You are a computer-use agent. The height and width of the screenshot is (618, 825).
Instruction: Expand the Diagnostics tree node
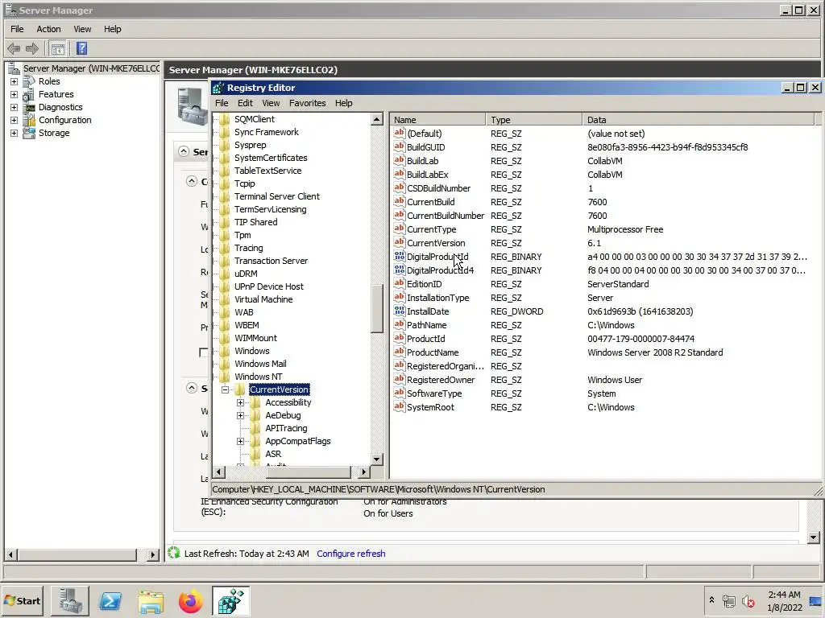coord(15,107)
